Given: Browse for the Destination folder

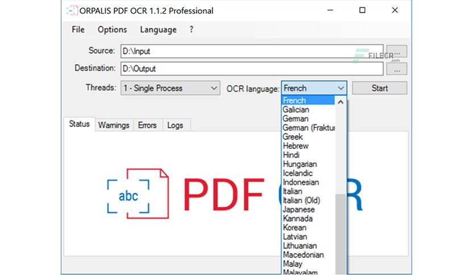Looking at the screenshot, I should (397, 69).
